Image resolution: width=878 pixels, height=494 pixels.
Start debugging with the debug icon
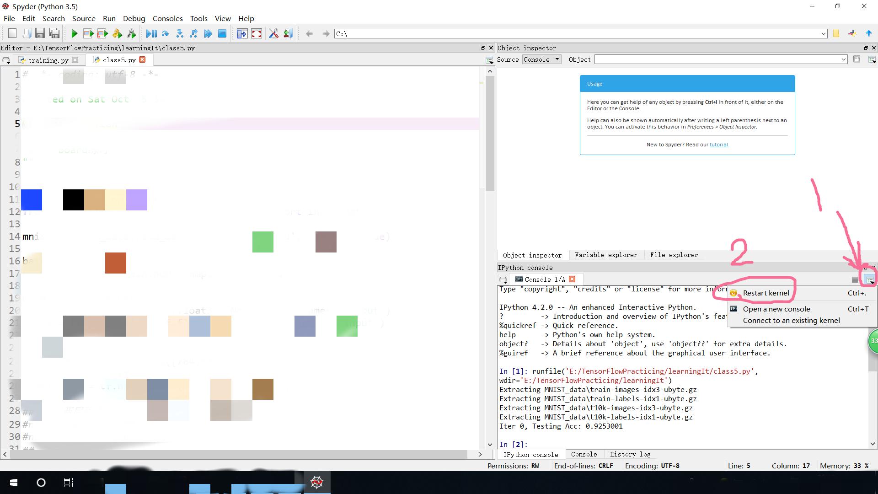click(x=151, y=33)
